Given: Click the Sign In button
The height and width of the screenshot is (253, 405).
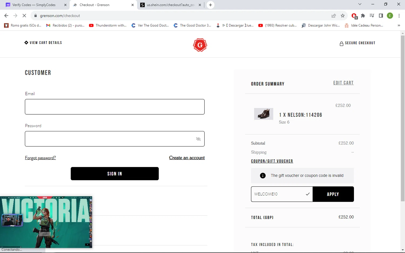Looking at the screenshot, I should coord(115,174).
